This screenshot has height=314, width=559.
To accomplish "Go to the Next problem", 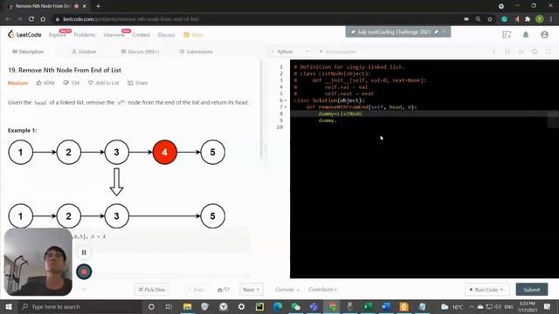I will [252, 290].
